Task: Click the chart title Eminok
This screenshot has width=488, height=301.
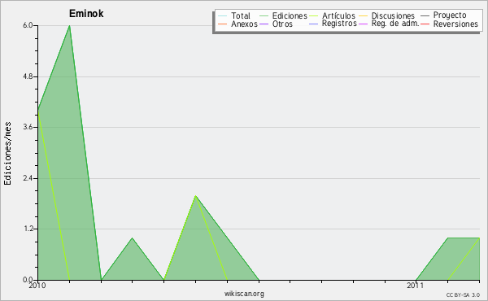Action: 86,13
